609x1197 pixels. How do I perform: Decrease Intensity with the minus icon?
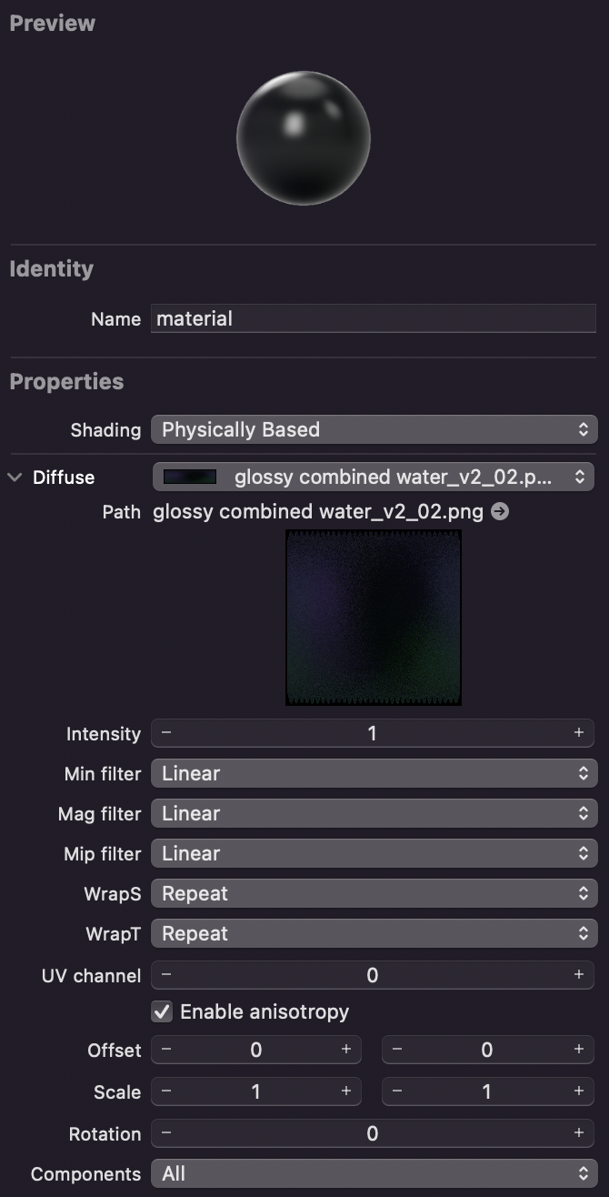point(166,733)
